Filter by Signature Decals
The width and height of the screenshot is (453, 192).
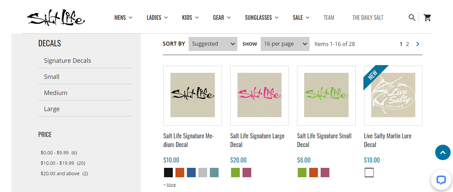click(67, 61)
